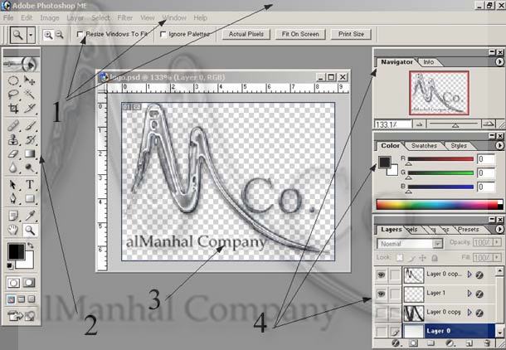Viewport: 506px width, 350px height.
Task: Open the Image menu
Action: (x=50, y=17)
